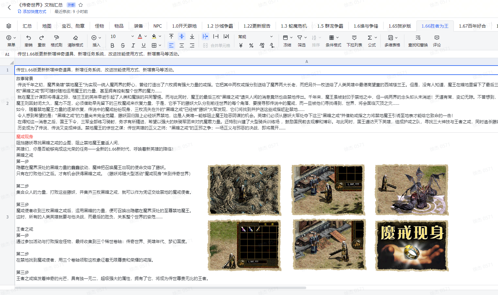Open the font size dropdown showing 10

tap(122, 37)
